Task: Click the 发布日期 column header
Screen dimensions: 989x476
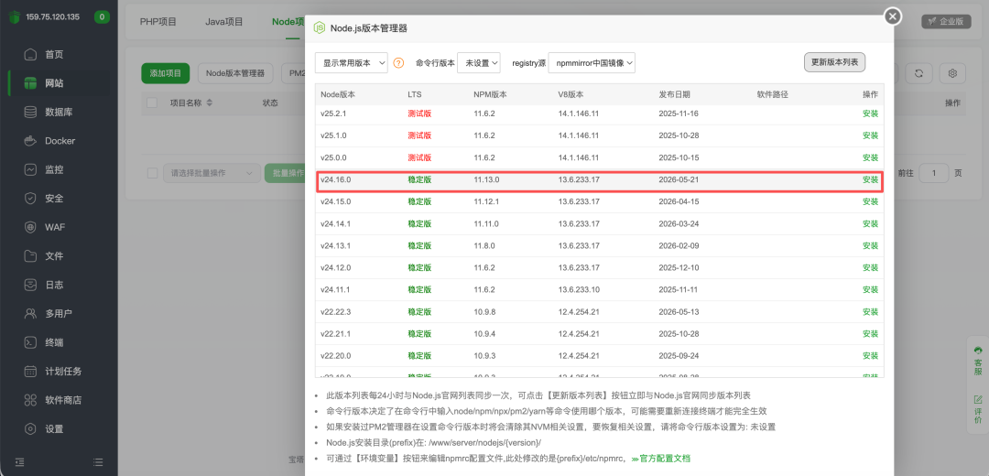Action: 674,94
